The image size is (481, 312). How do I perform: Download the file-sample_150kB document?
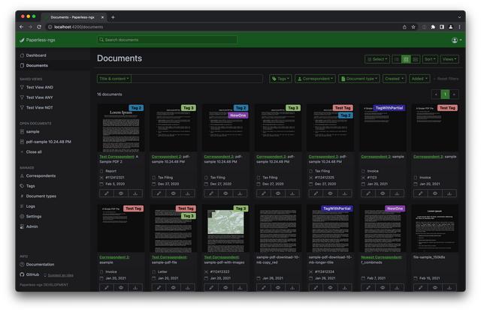point(449,287)
